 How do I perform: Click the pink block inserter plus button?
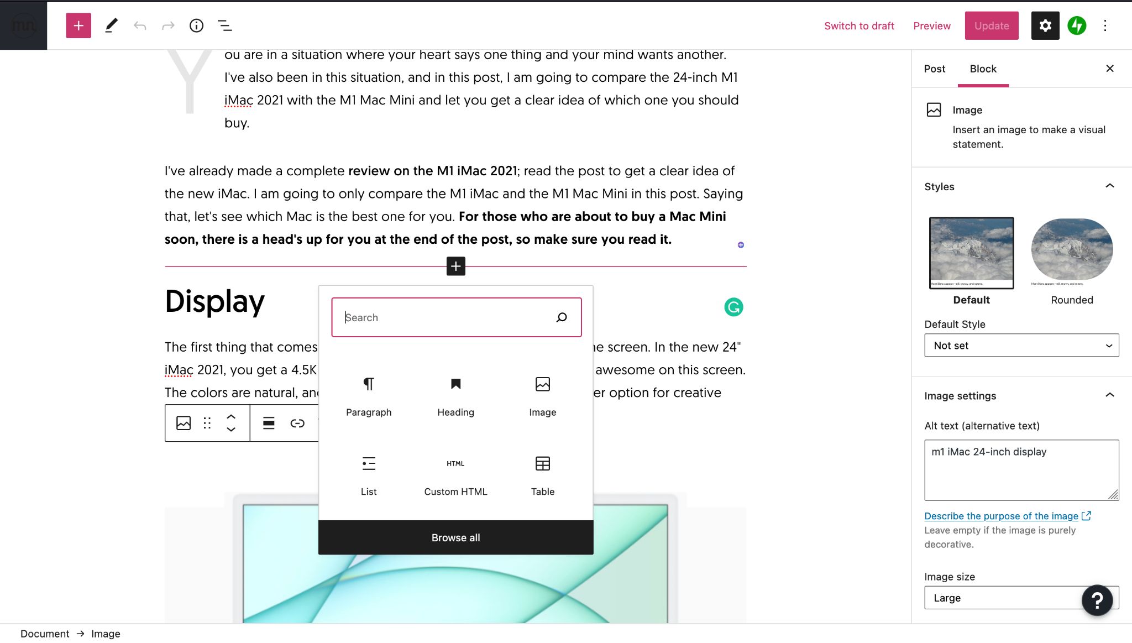tap(78, 25)
